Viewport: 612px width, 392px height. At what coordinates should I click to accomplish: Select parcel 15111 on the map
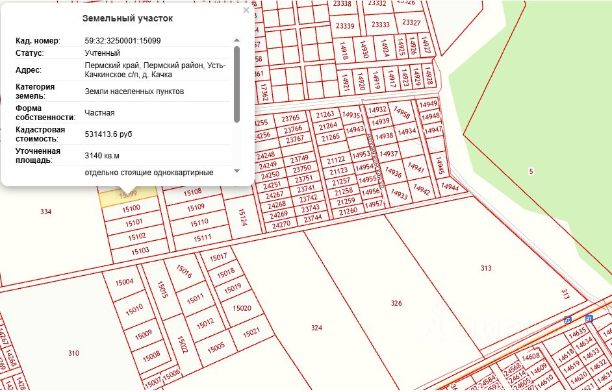tap(202, 238)
